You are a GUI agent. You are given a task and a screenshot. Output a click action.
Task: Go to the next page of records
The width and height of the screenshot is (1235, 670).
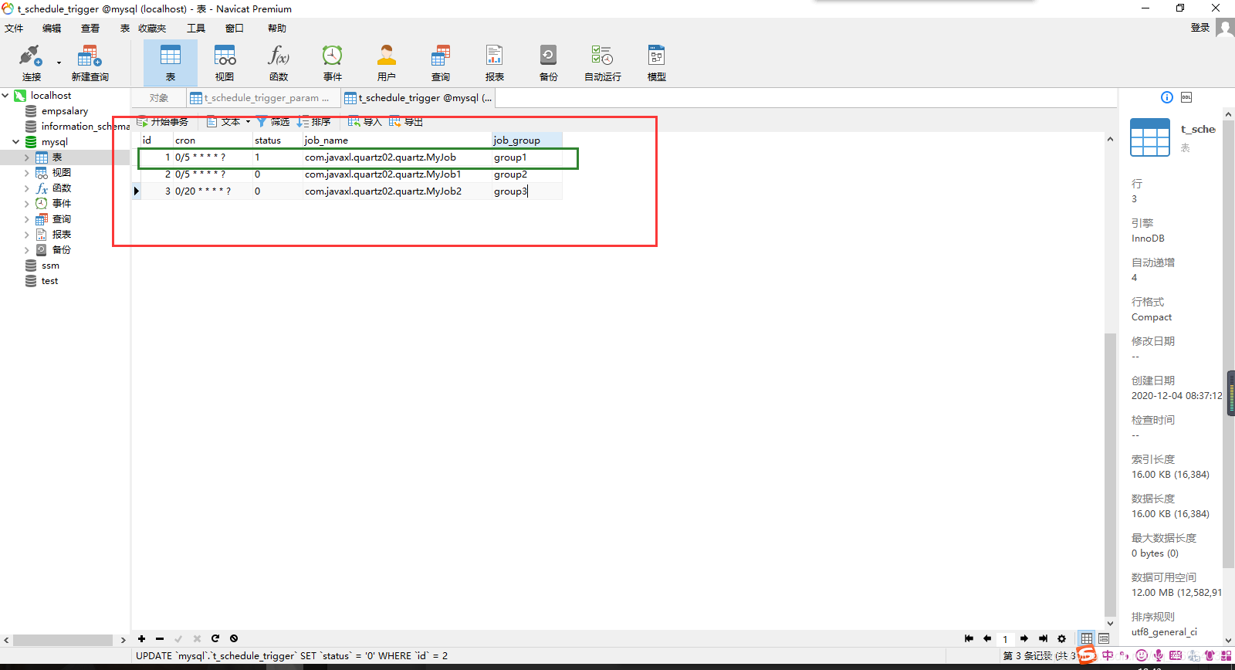[x=1024, y=638]
